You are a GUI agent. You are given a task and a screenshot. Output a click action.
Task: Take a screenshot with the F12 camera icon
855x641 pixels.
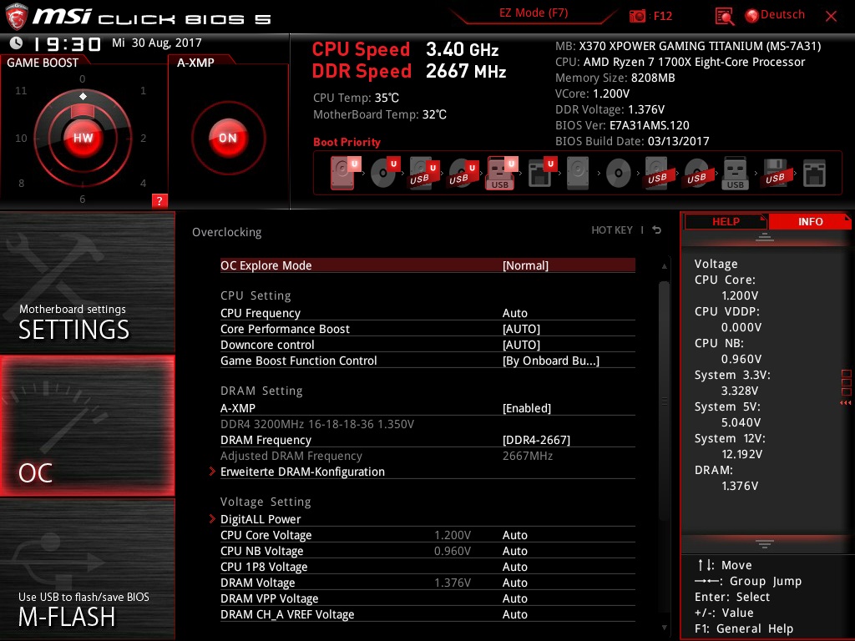[x=637, y=16]
